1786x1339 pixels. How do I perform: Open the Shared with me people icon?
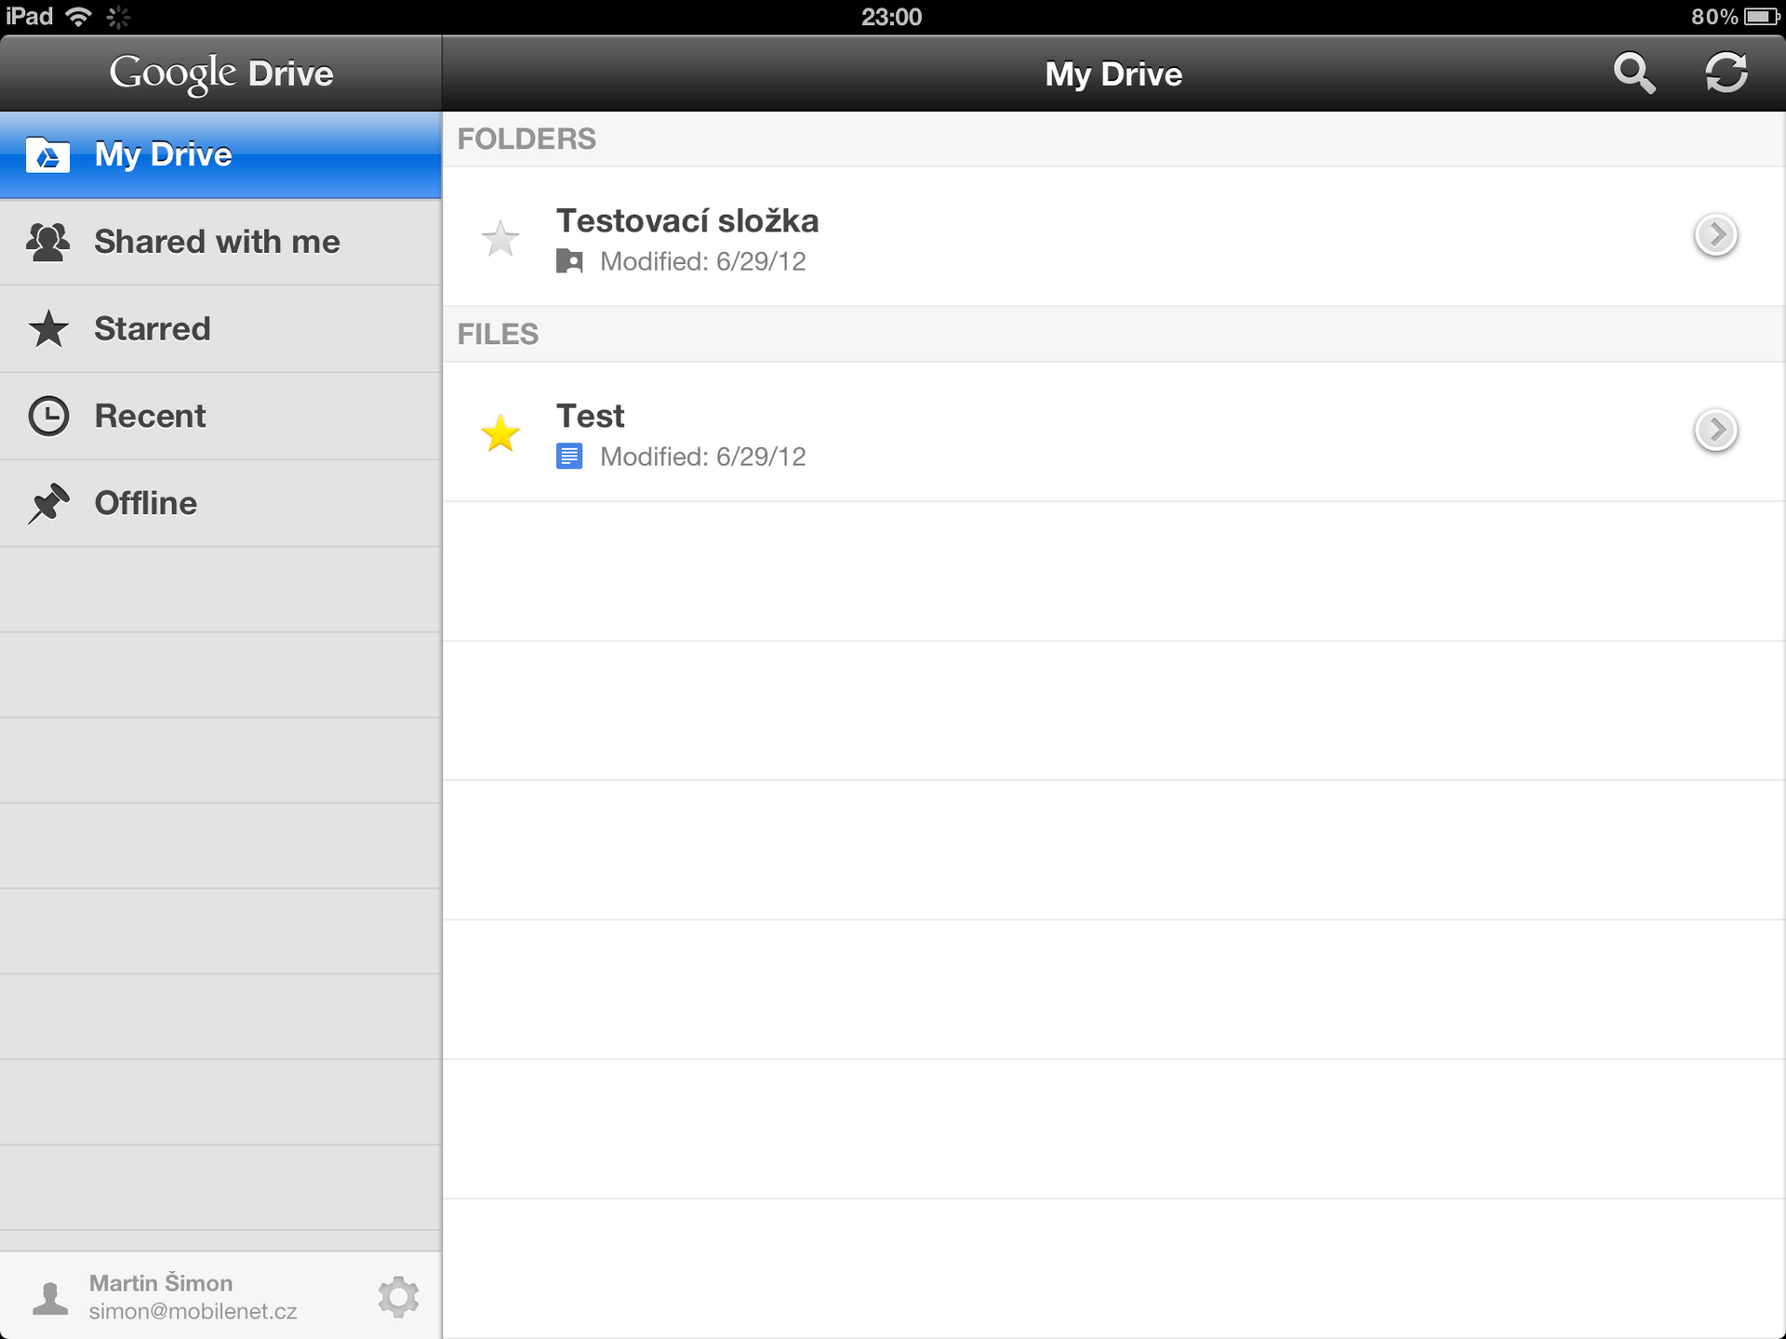click(x=47, y=242)
